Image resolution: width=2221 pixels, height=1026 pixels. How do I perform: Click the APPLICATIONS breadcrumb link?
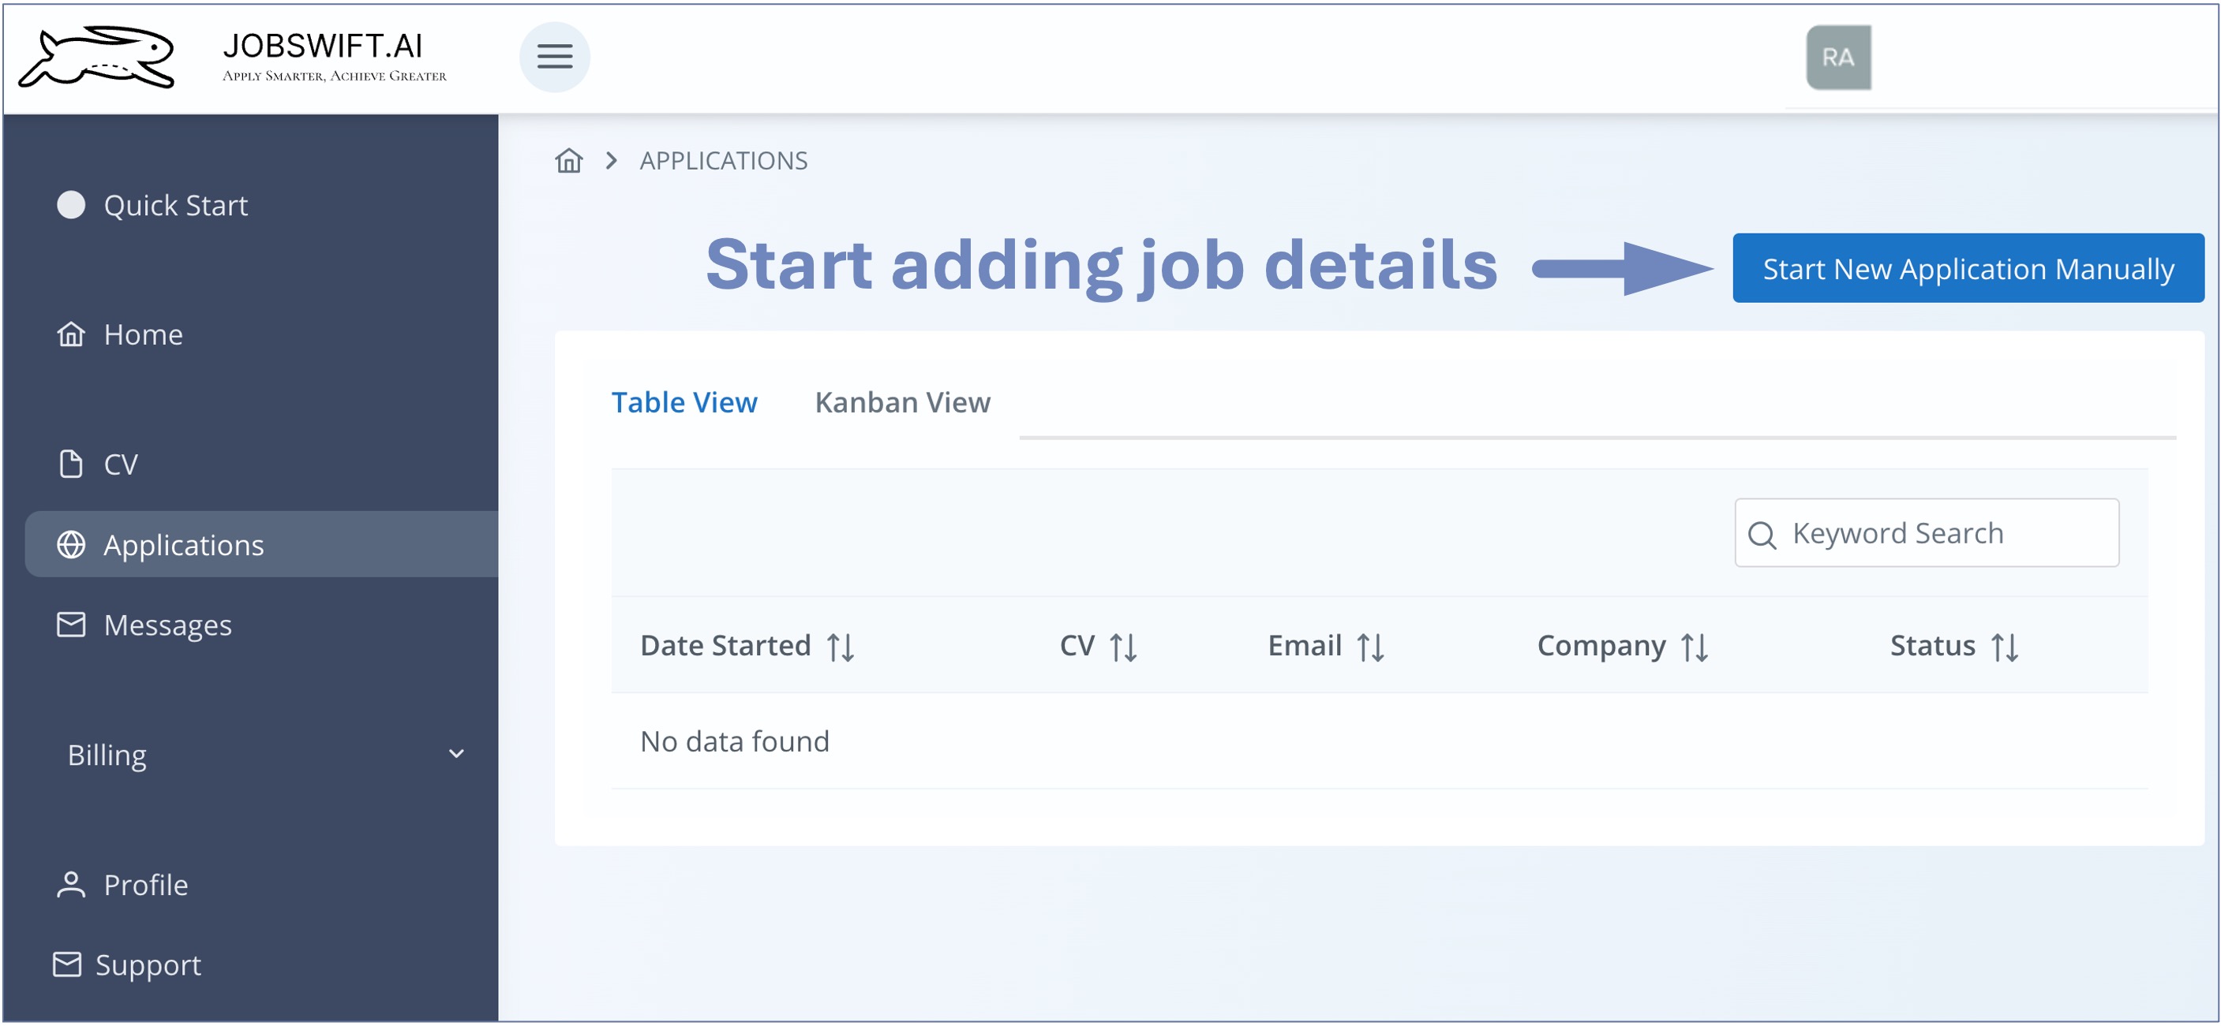724,160
